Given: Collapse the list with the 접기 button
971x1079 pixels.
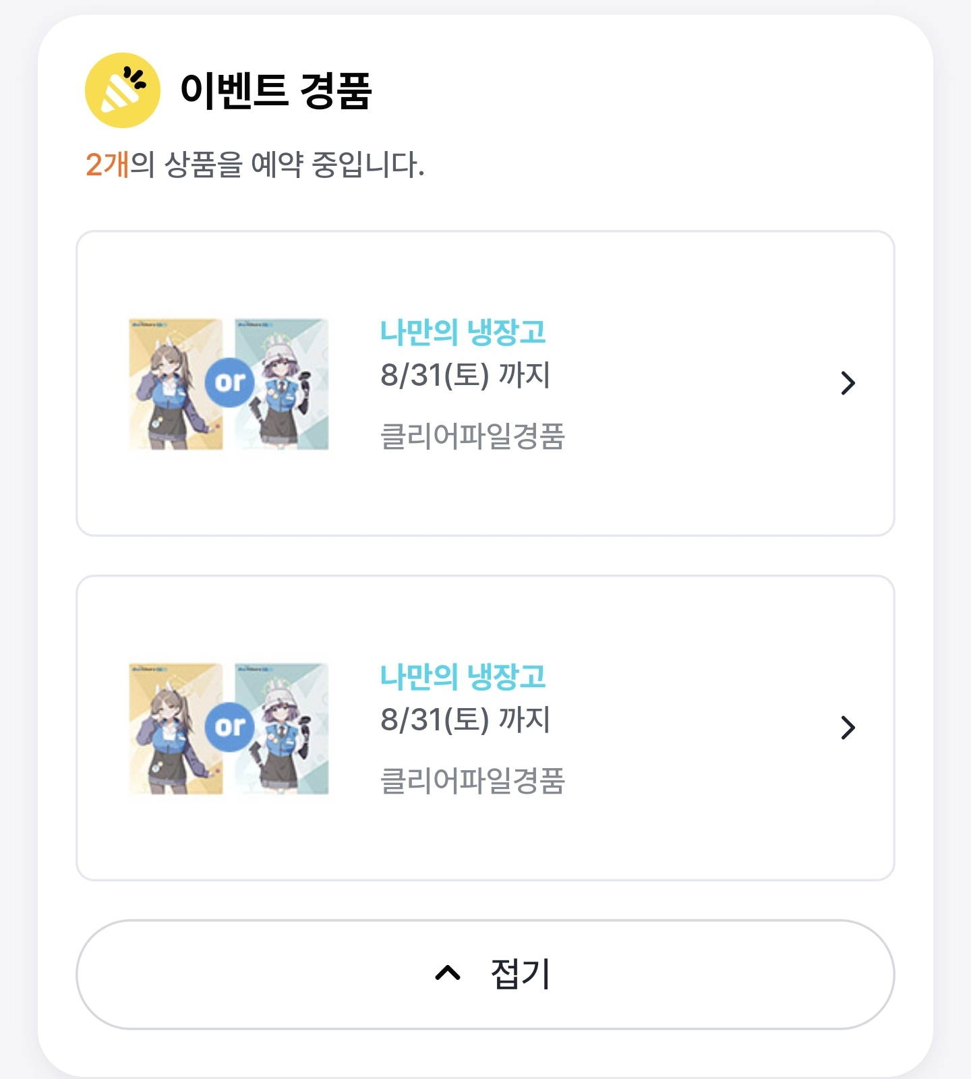Looking at the screenshot, I should point(486,974).
